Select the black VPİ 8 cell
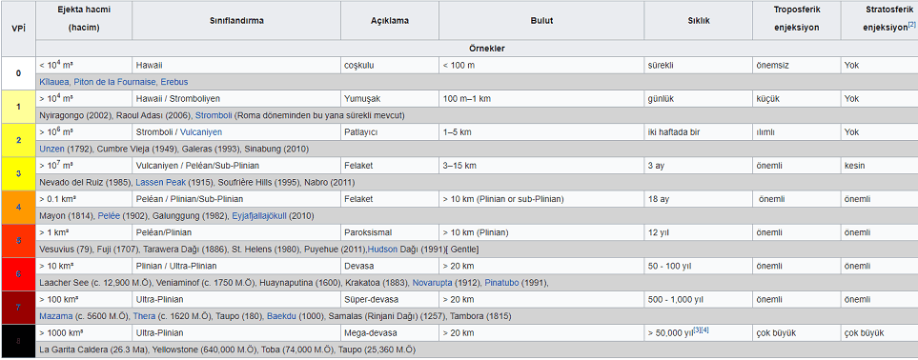The height and width of the screenshot is (360, 918). (18, 341)
